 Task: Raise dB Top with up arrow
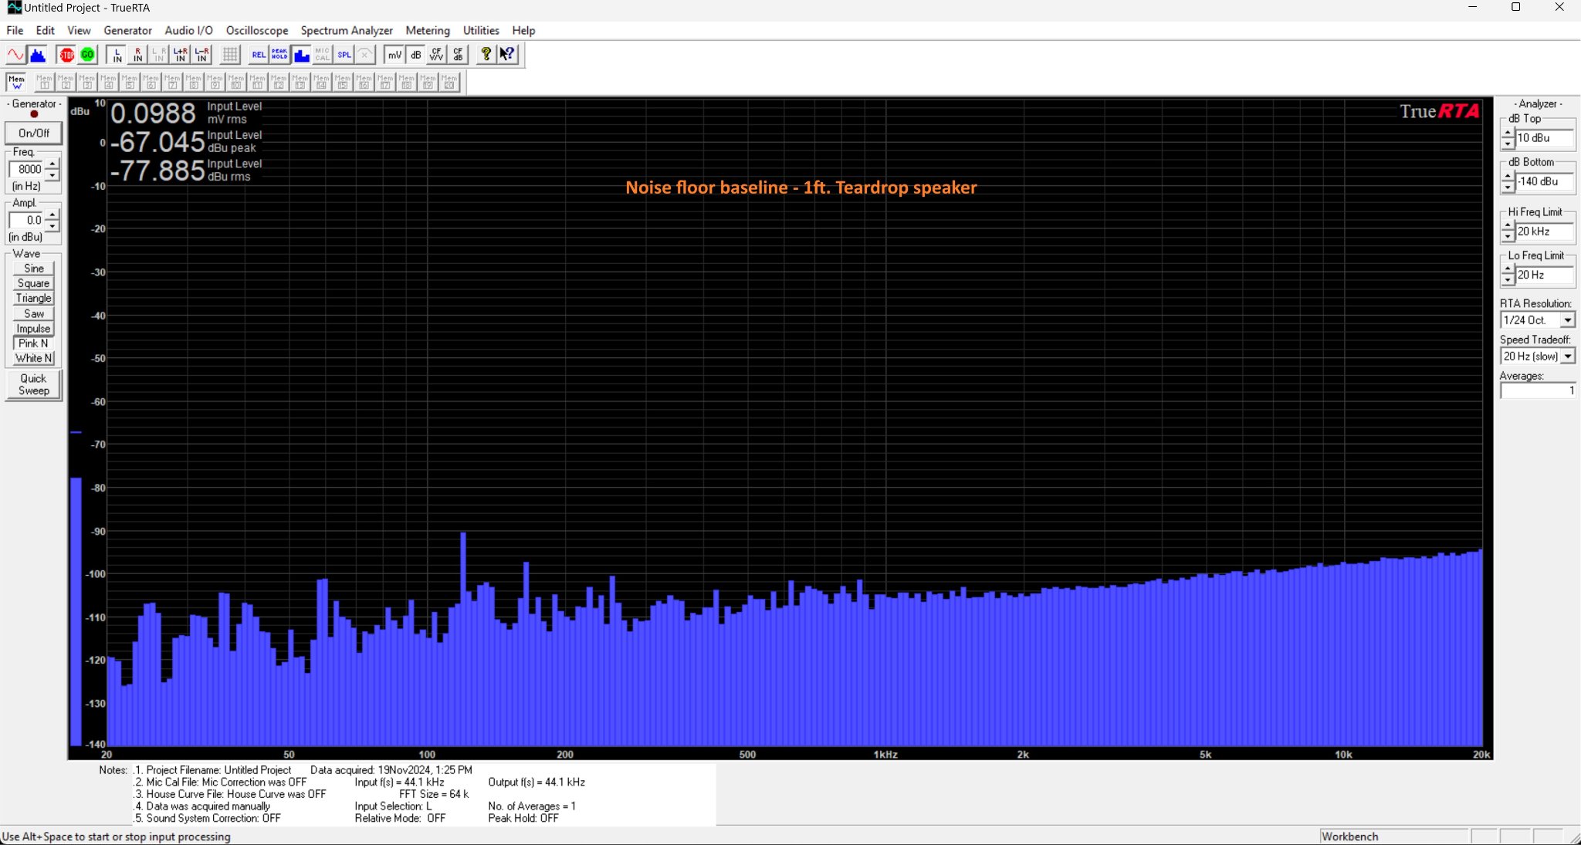click(x=1508, y=134)
